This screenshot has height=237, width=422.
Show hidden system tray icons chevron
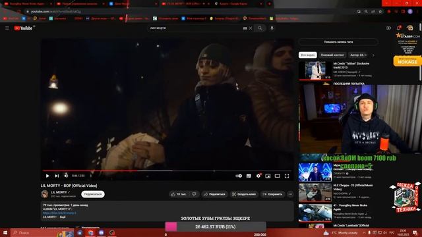[x=364, y=232]
